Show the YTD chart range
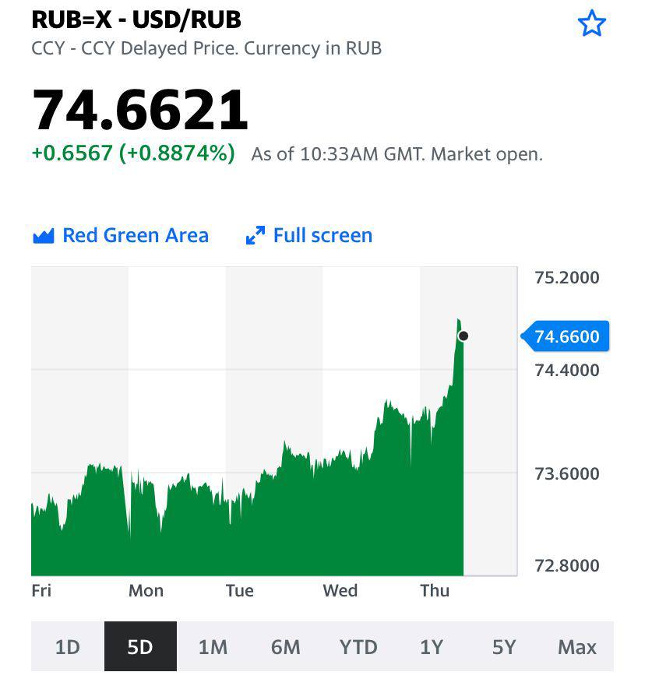 click(358, 646)
